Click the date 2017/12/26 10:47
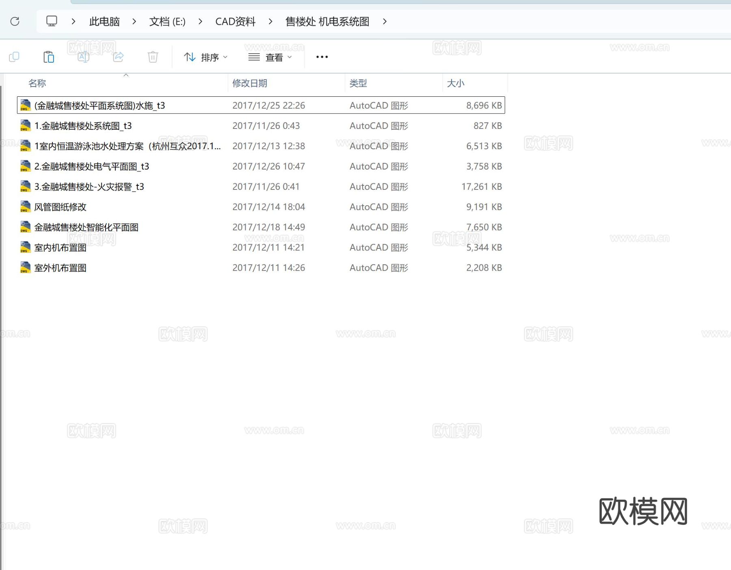 [x=268, y=167]
